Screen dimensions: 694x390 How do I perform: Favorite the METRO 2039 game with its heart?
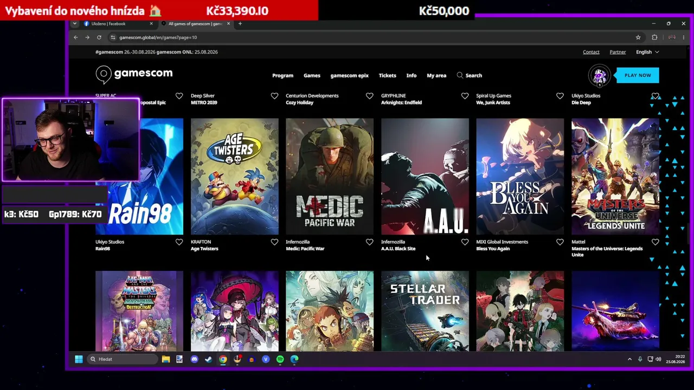[x=274, y=96]
